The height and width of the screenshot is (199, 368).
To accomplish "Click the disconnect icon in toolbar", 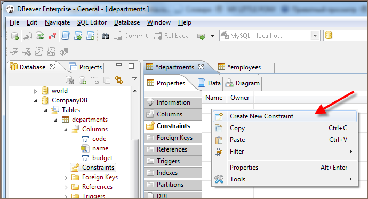I will click(52, 36).
